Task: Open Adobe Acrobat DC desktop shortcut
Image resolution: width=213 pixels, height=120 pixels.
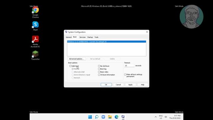Action: click(x=35, y=41)
